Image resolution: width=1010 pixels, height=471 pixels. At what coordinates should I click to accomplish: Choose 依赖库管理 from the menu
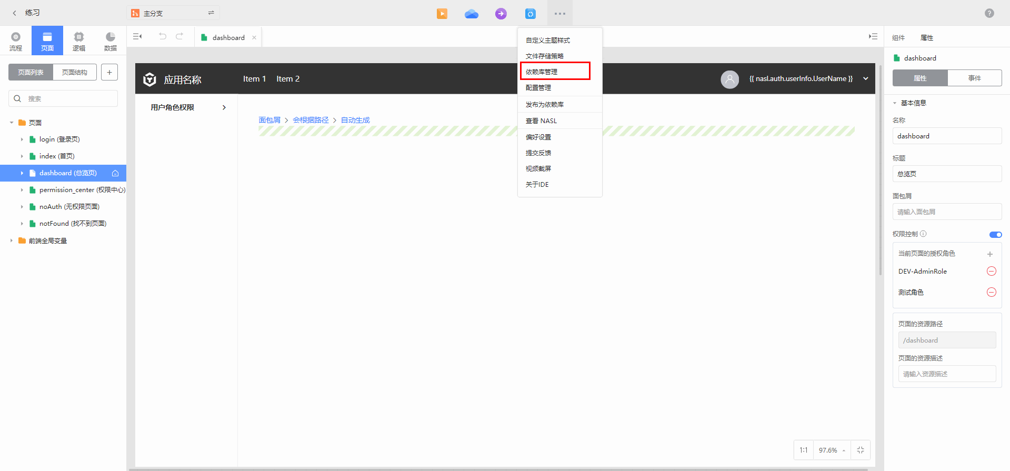pos(560,72)
